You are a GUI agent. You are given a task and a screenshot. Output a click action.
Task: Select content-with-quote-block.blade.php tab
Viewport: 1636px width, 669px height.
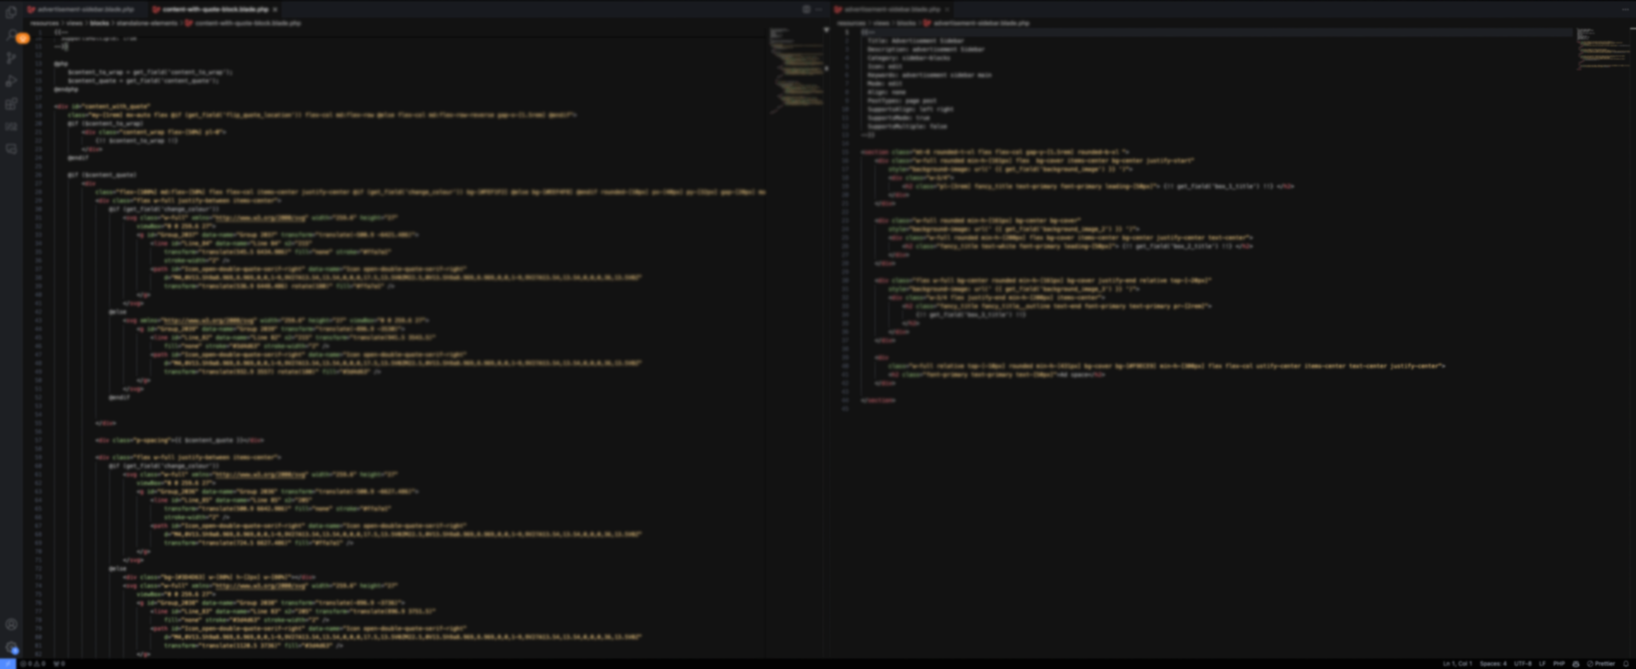(x=215, y=10)
